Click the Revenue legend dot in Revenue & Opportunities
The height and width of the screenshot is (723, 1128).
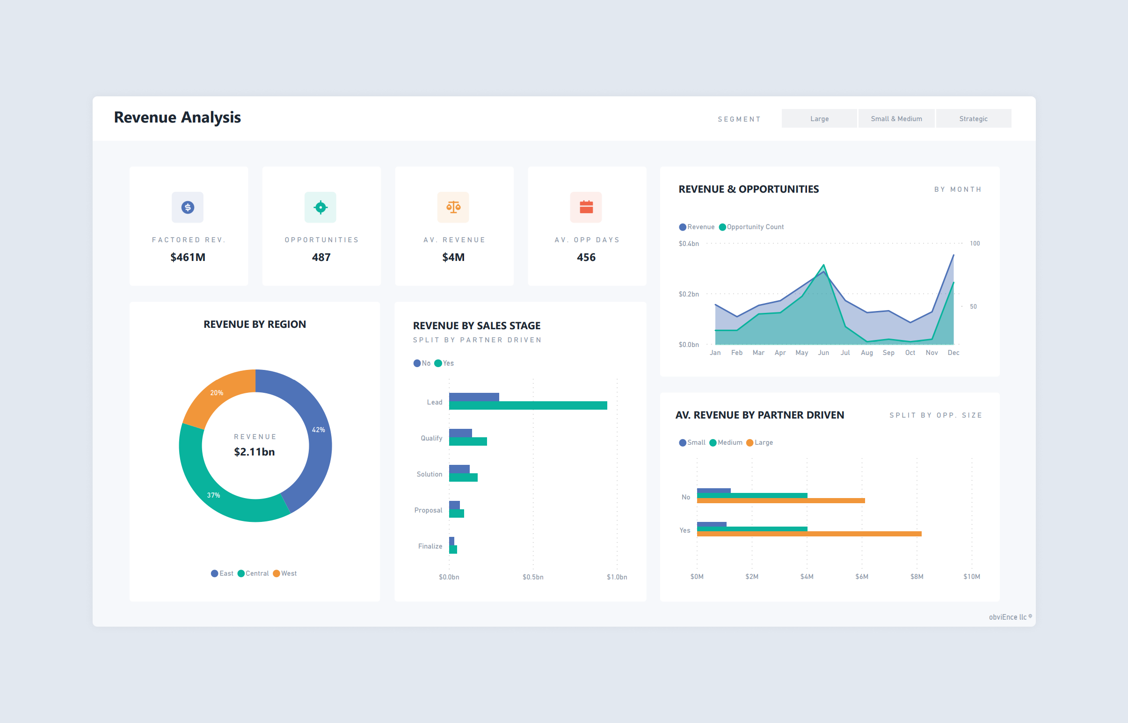point(682,227)
